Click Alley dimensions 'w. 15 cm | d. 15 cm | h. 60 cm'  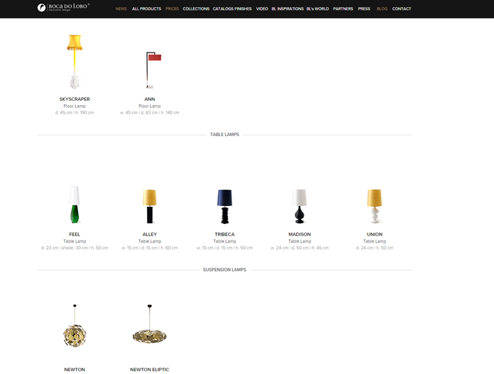point(150,248)
